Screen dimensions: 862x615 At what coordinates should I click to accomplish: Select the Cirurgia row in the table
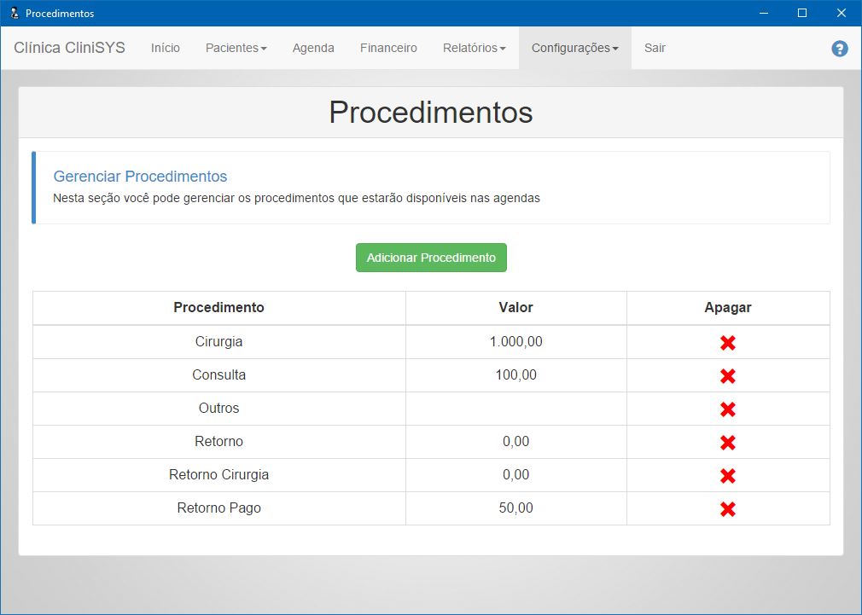218,342
